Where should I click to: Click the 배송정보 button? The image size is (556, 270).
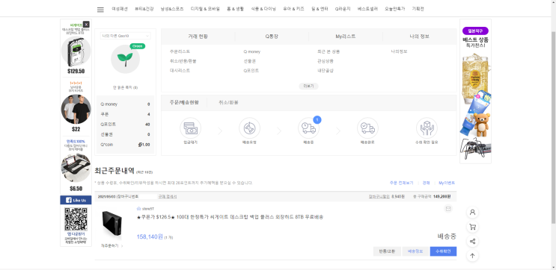tap(415, 251)
